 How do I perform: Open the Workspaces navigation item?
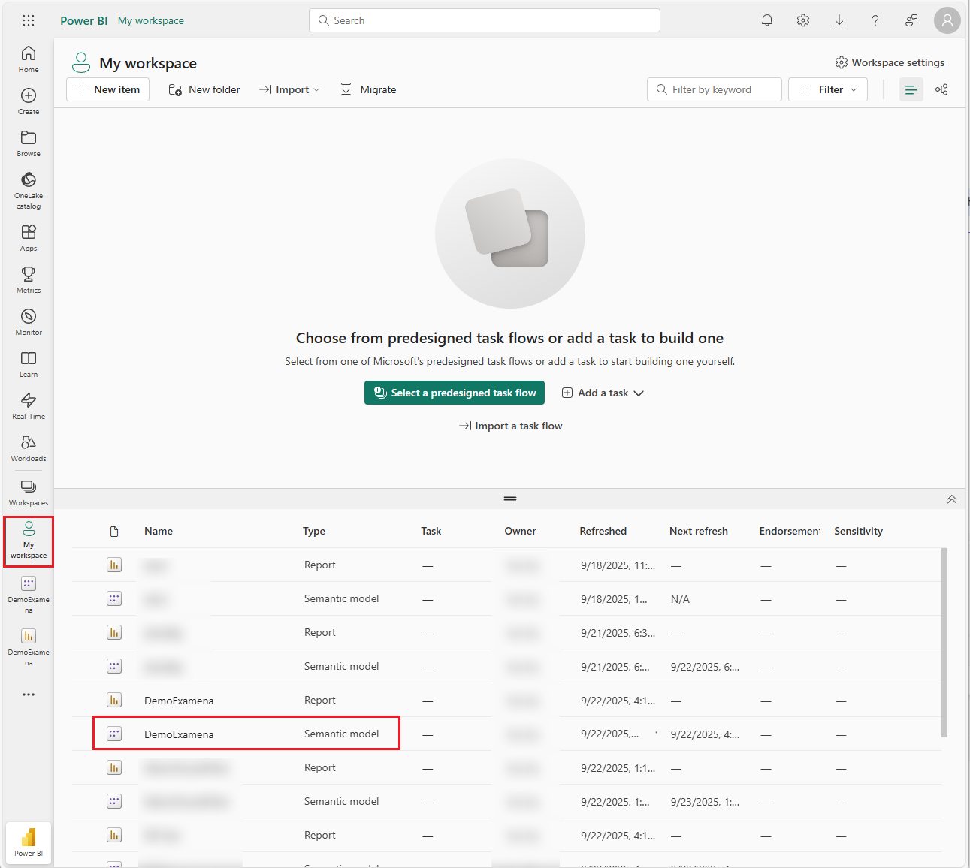point(29,492)
